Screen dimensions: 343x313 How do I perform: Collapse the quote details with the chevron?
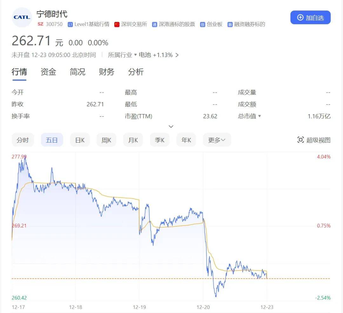click(x=171, y=126)
